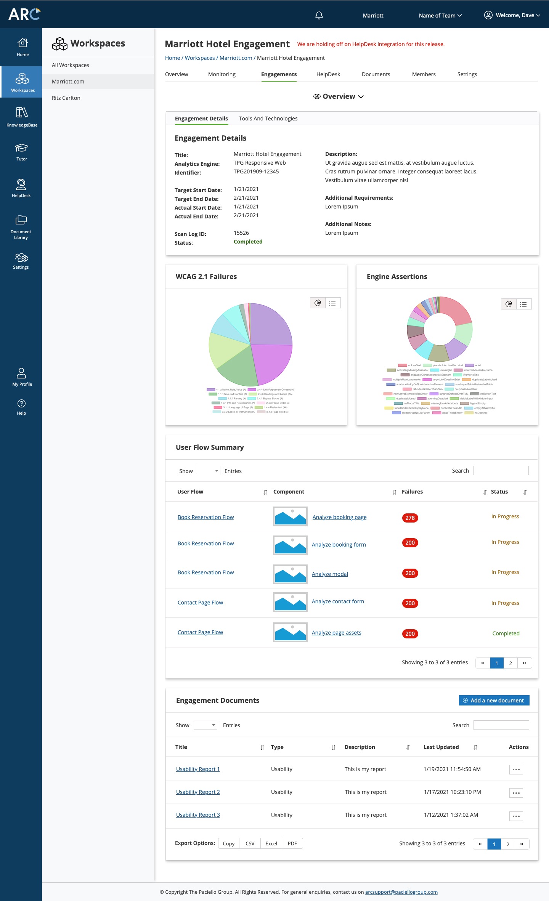Viewport: 549px width, 901px height.
Task: Open User Flow Summary Show entries dropdown
Action: [209, 471]
